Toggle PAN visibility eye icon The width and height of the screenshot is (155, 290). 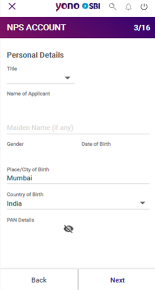tap(69, 229)
